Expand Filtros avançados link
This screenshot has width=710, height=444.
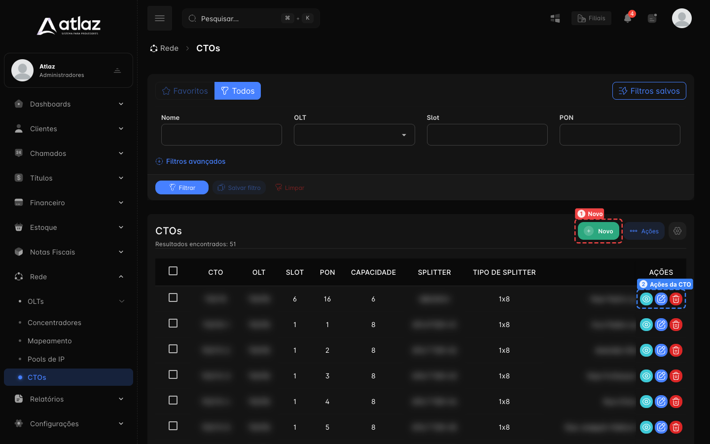point(190,161)
